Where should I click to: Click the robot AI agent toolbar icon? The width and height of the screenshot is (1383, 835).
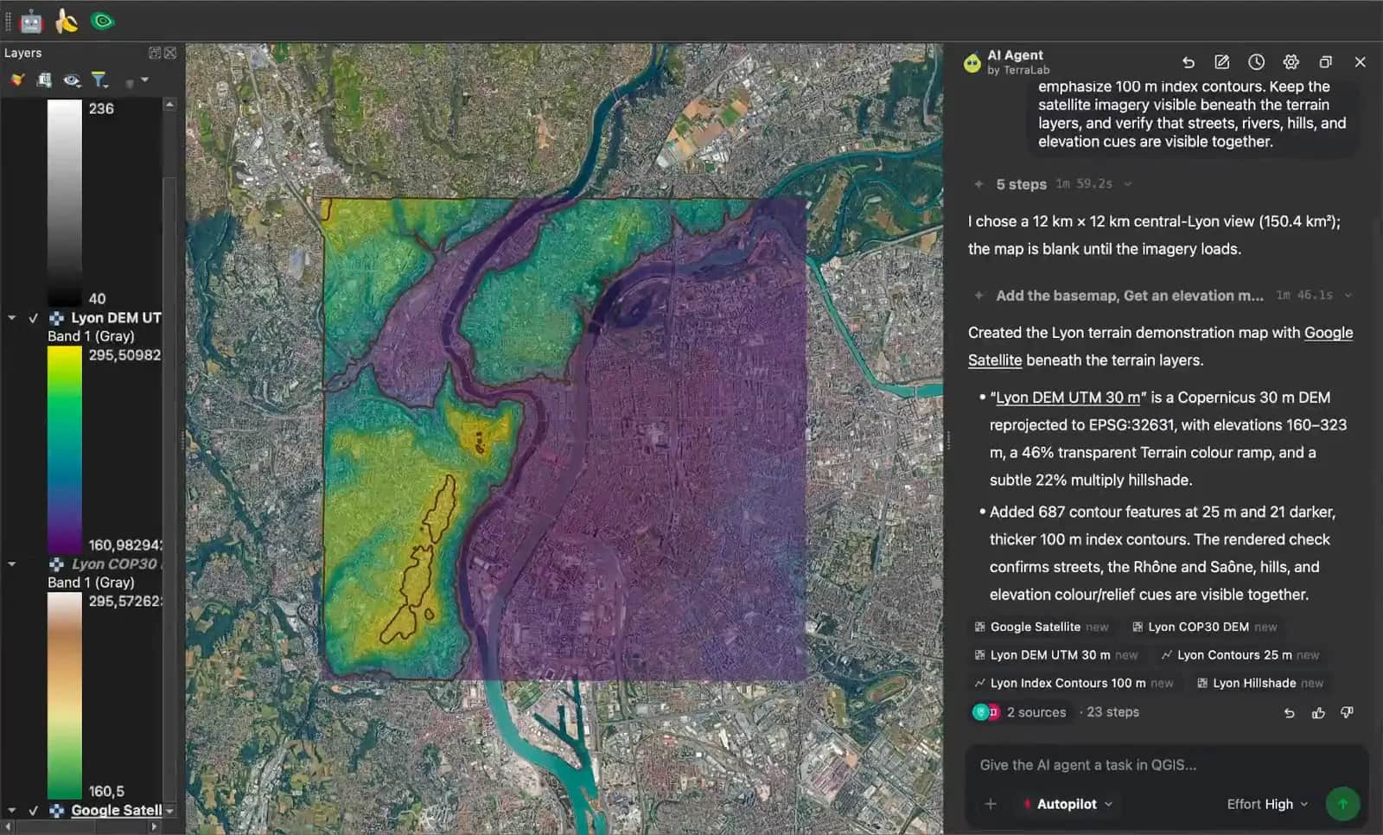click(31, 21)
